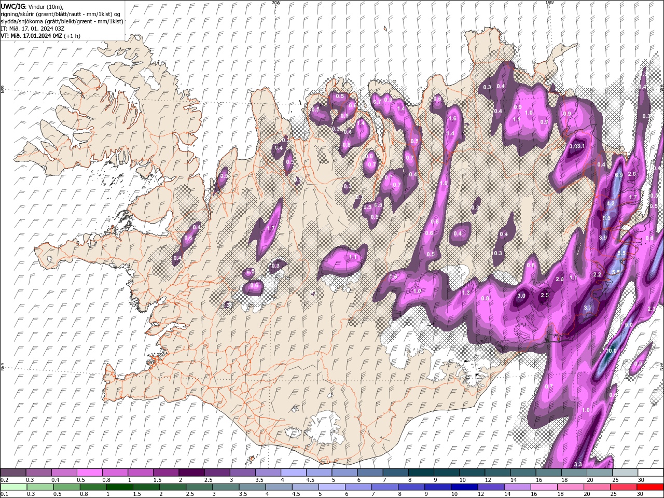Click the "UWC/IG" title text
Viewport: 664px width, 498px height.
tap(13, 6)
